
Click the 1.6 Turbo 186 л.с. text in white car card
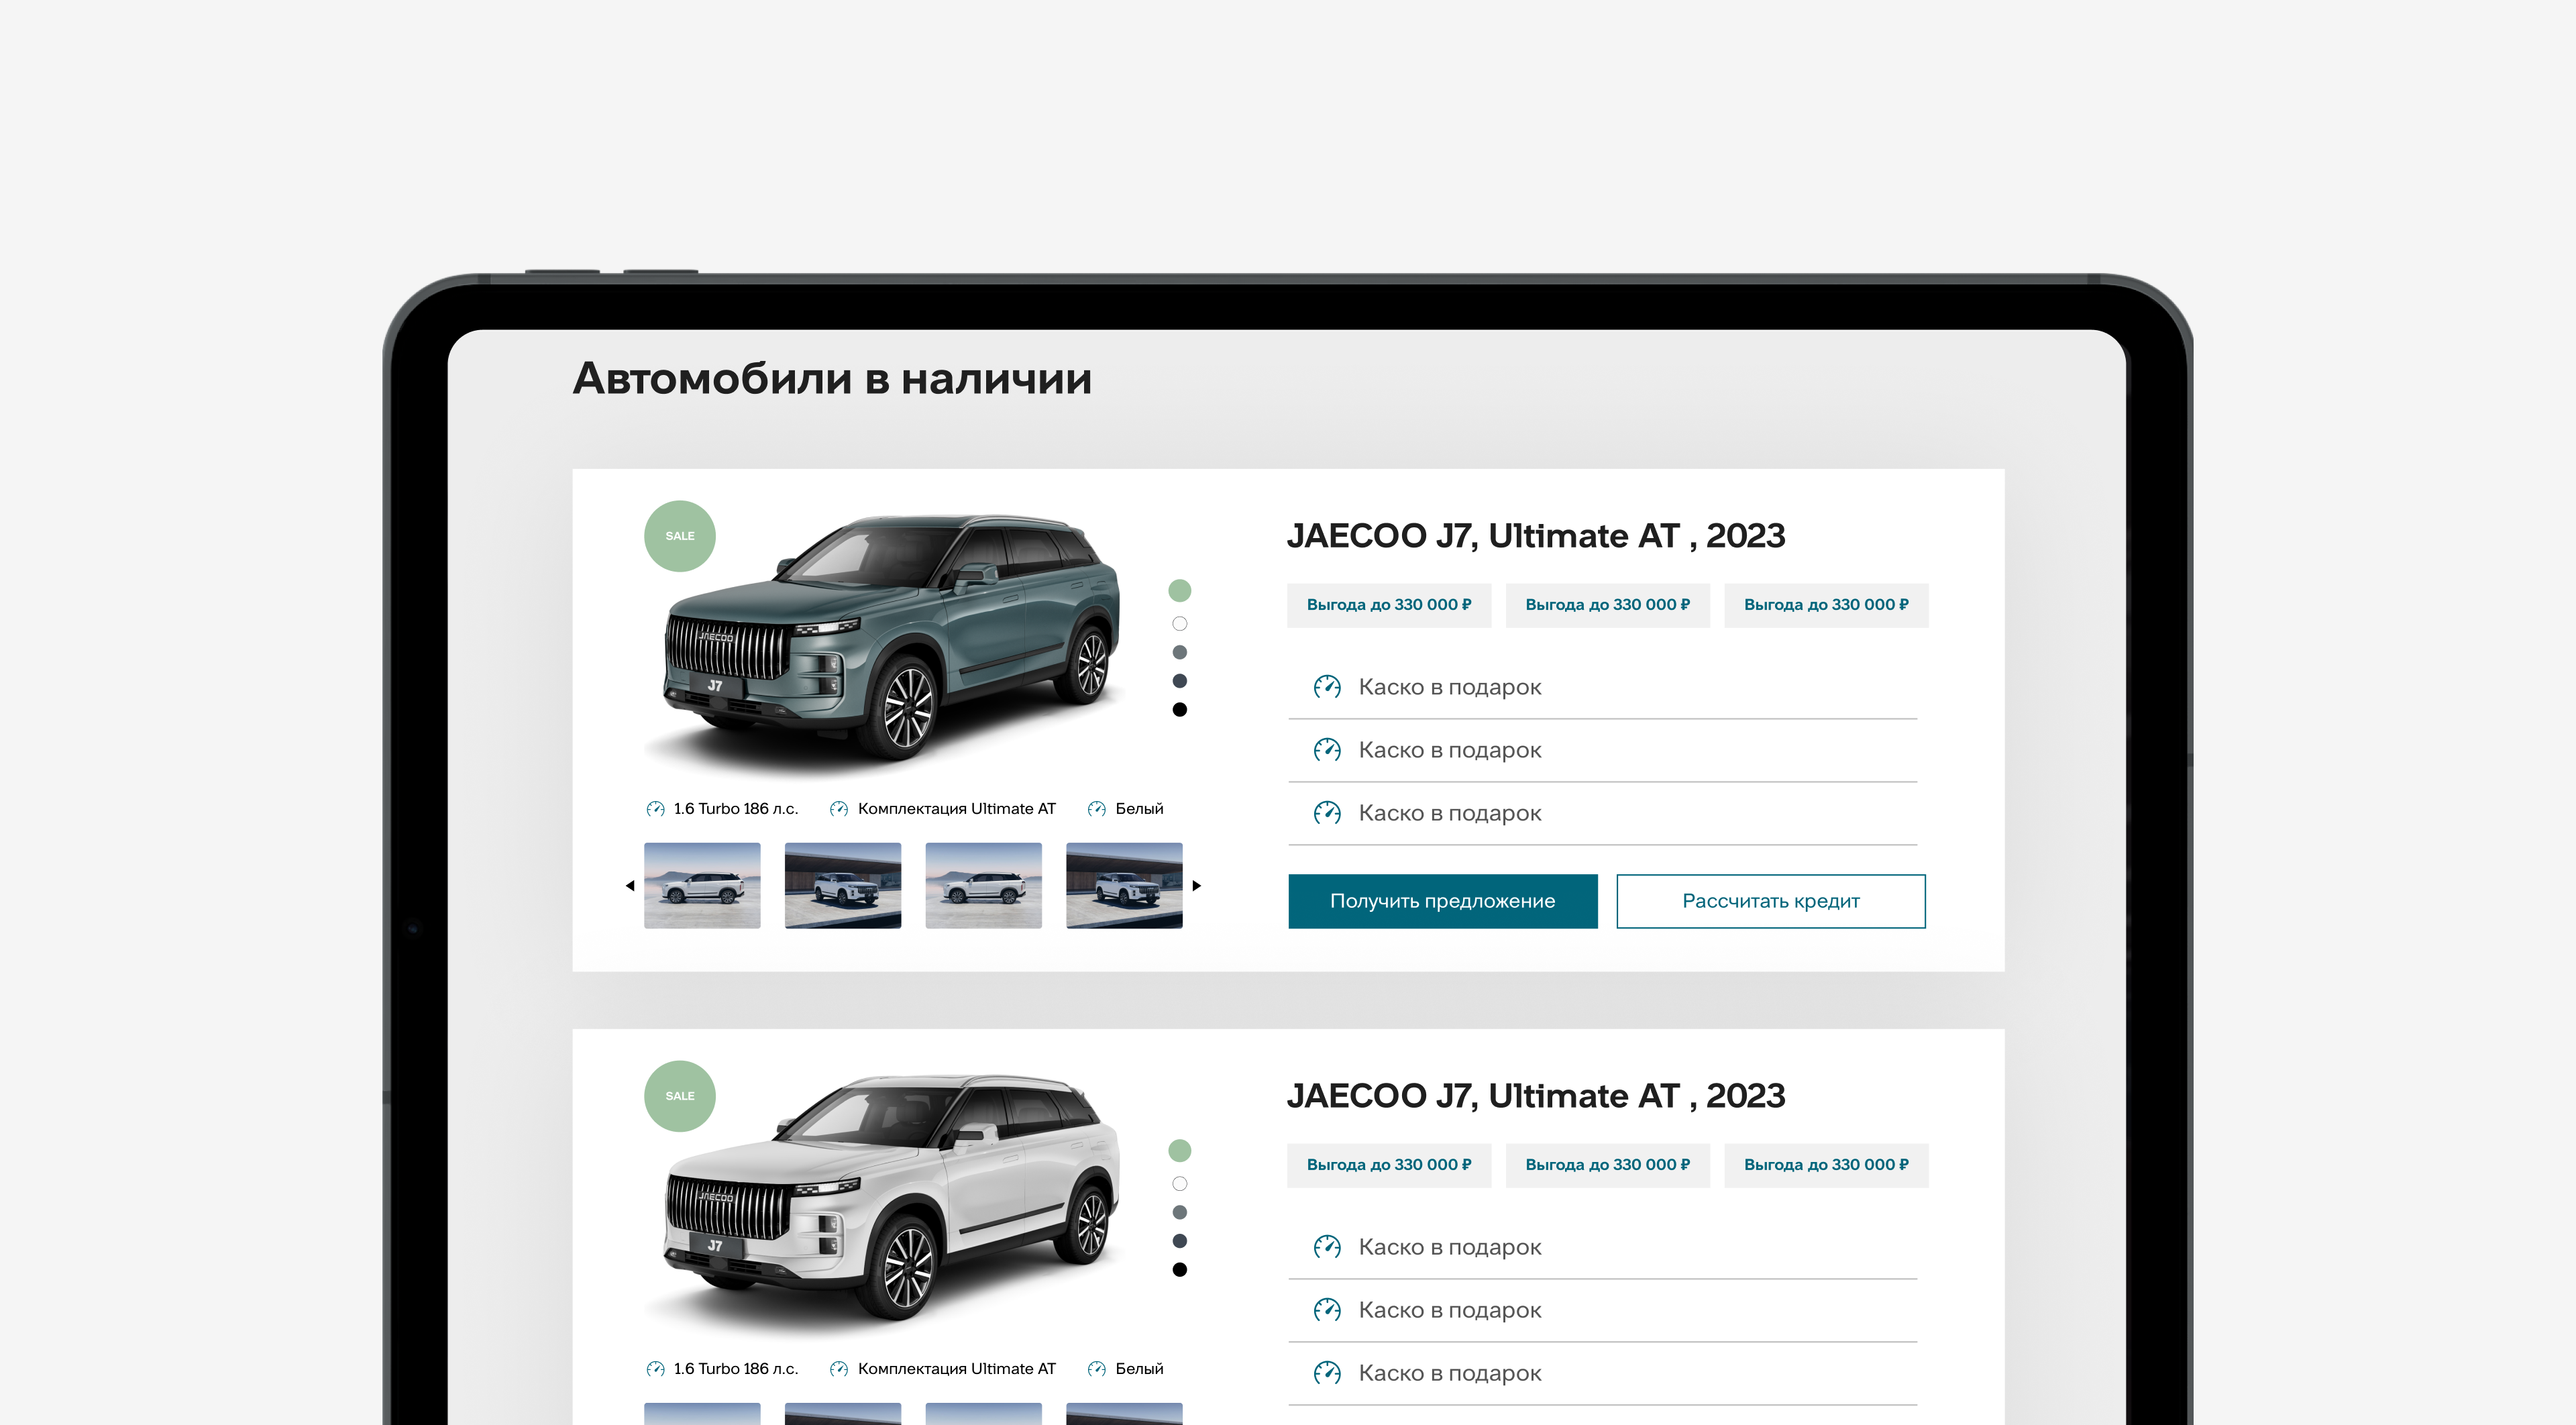(736, 1369)
